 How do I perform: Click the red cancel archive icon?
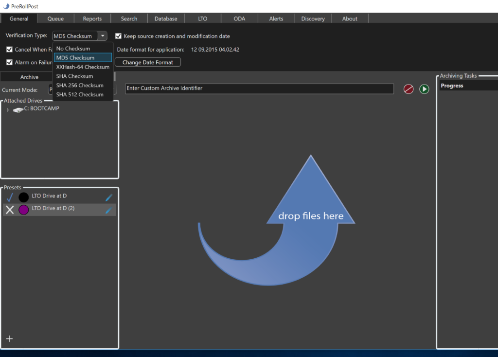[x=408, y=89]
